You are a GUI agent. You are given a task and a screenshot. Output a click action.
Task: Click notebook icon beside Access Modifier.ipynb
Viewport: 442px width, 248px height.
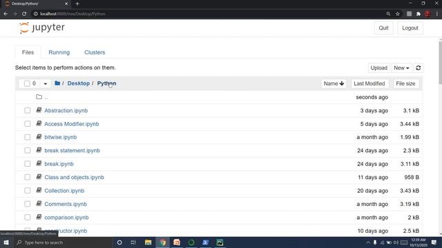[x=39, y=123]
